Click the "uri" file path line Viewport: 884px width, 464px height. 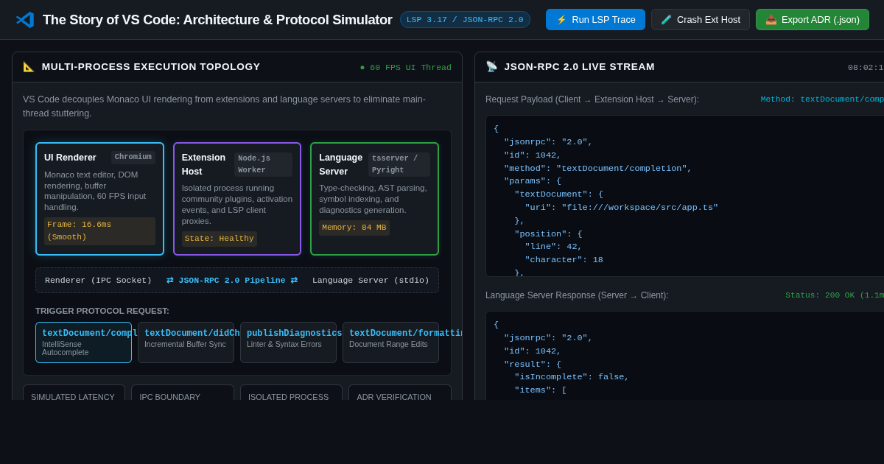(621, 208)
